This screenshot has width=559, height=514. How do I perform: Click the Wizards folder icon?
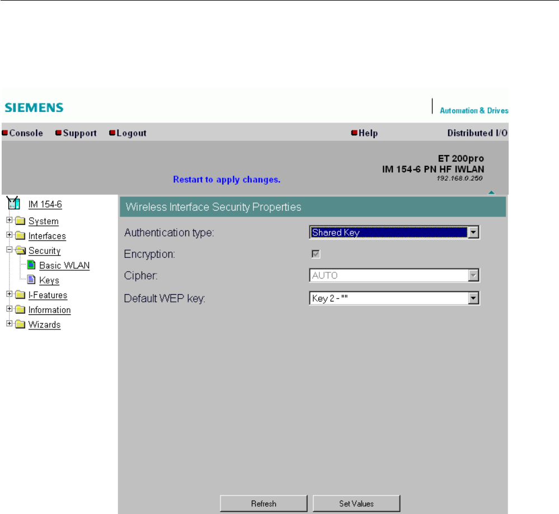(20, 324)
